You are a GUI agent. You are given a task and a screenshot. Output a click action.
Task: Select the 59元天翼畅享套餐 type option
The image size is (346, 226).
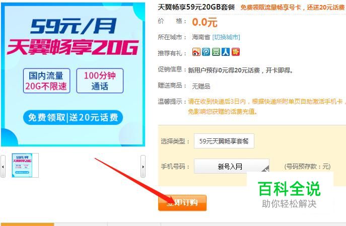(224, 141)
